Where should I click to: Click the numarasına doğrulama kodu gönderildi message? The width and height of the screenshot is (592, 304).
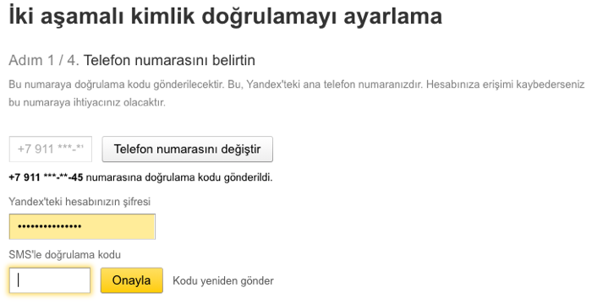179,177
